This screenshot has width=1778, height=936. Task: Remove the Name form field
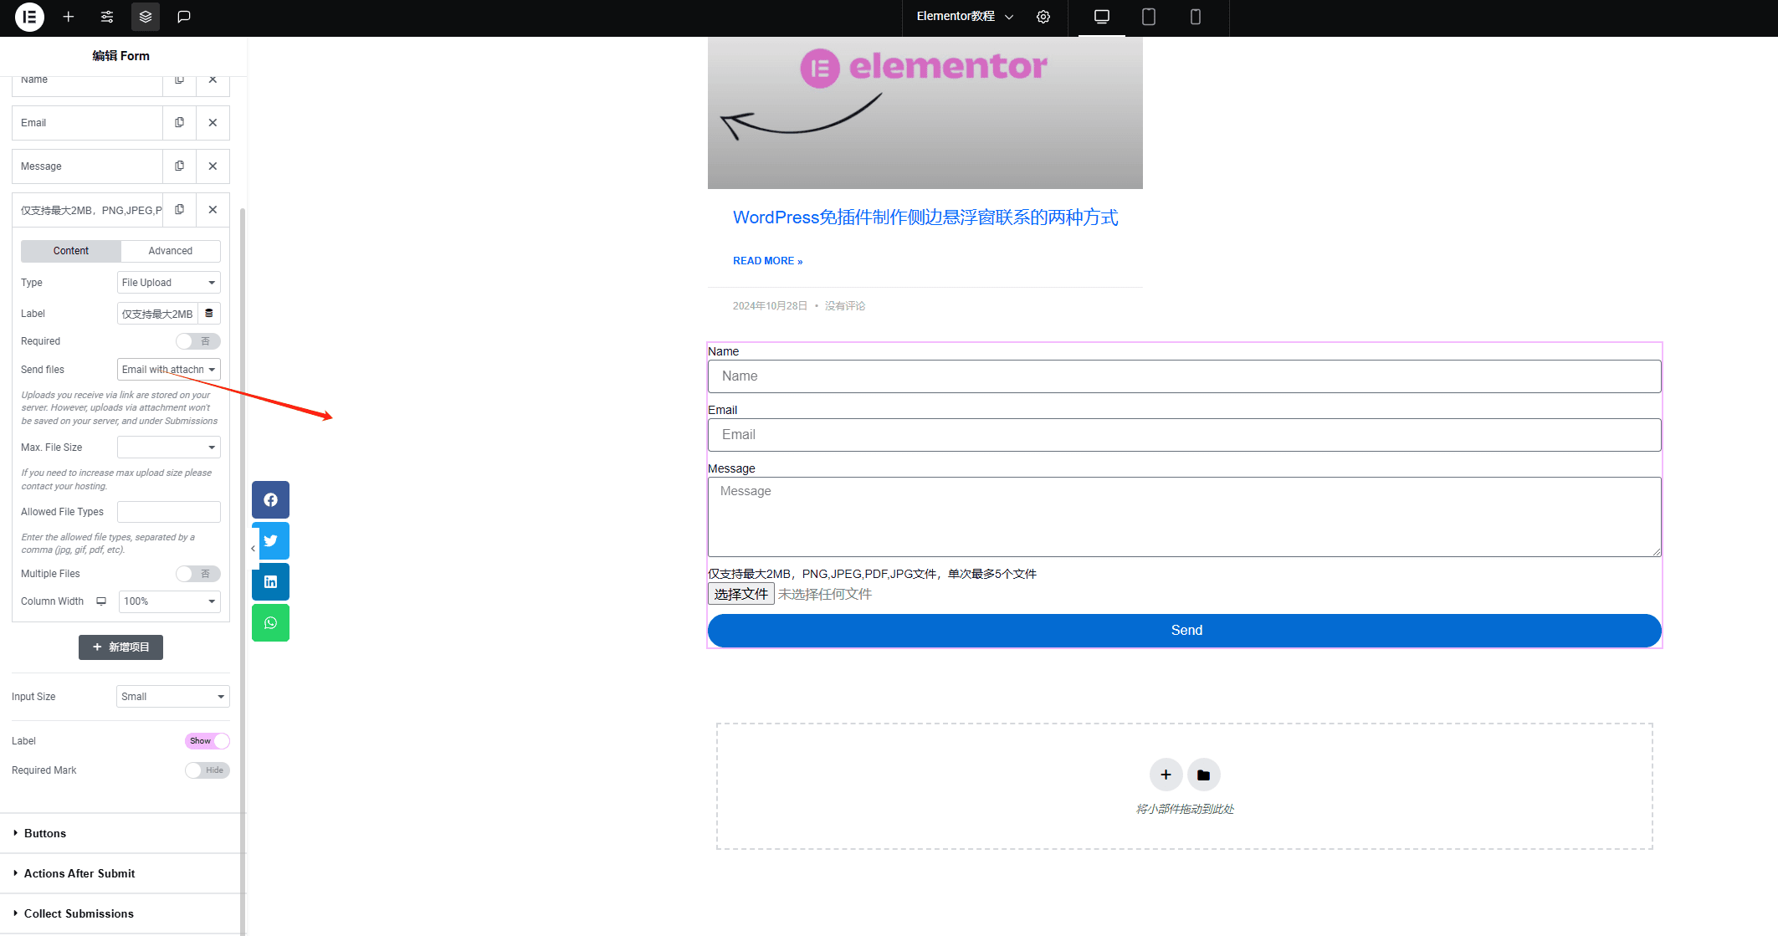click(x=213, y=82)
